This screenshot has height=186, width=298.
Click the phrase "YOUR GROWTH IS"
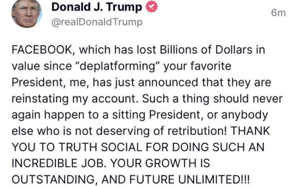click(x=161, y=163)
